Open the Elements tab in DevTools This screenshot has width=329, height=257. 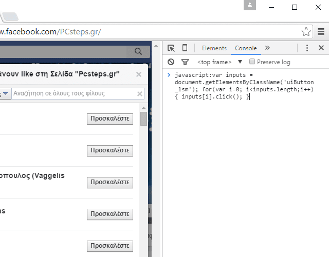(x=214, y=48)
